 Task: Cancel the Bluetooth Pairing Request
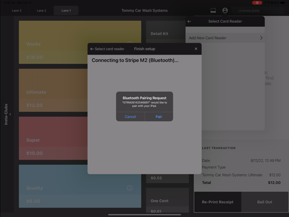point(130,117)
